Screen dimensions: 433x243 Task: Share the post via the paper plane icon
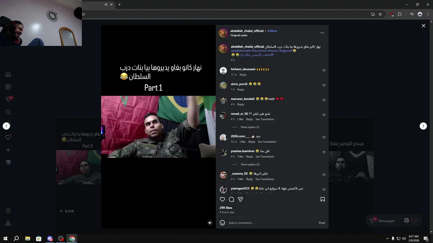tap(241, 199)
